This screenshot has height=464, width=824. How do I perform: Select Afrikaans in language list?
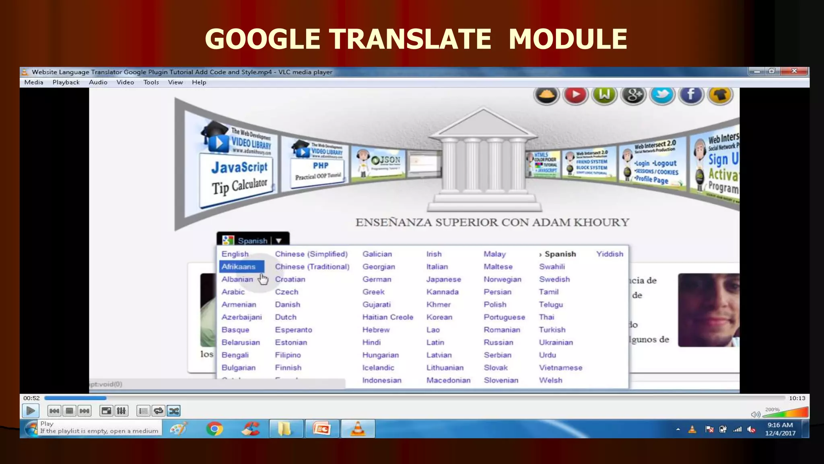click(x=241, y=266)
